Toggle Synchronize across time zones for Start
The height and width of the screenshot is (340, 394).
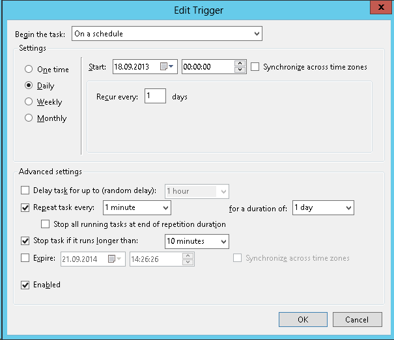click(x=255, y=67)
